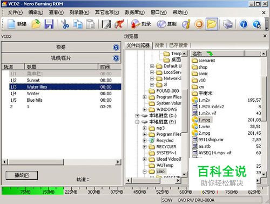Select the 9911shop.rar file

pos(208,140)
